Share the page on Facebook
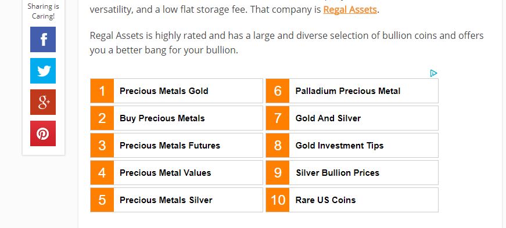Viewport: 506px width, 228px height. 43,39
